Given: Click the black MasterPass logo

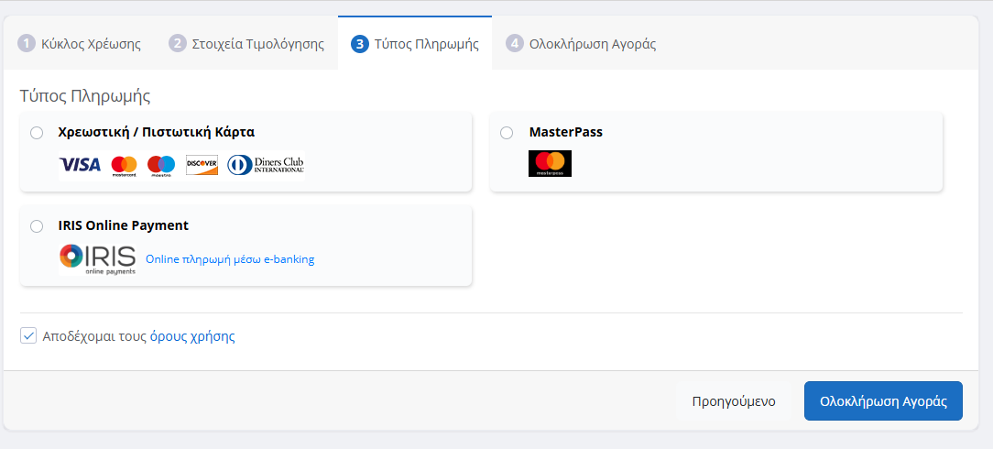Looking at the screenshot, I should coord(550,163).
